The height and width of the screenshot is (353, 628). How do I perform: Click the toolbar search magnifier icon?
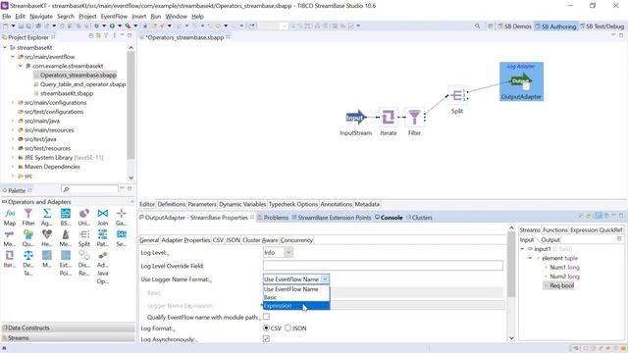pos(478,26)
